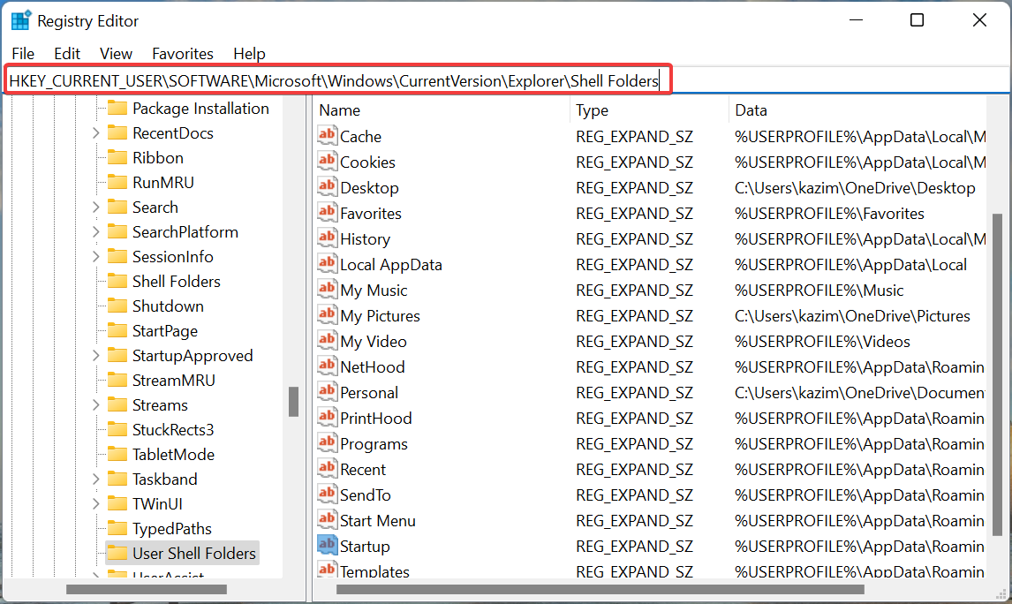Open the File menu
1012x604 pixels.
coord(23,54)
